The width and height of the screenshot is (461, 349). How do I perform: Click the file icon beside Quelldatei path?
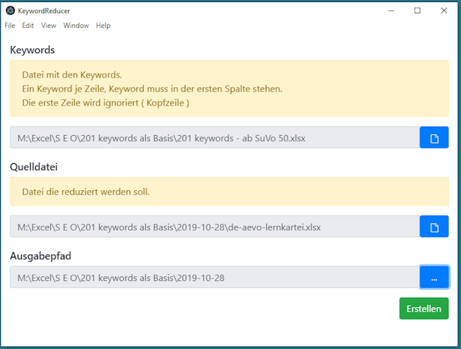[x=434, y=227]
